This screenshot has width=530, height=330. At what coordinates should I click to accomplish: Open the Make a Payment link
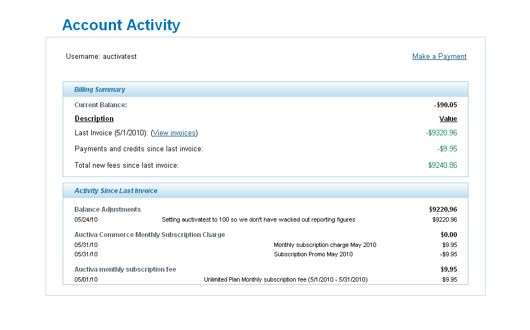439,56
